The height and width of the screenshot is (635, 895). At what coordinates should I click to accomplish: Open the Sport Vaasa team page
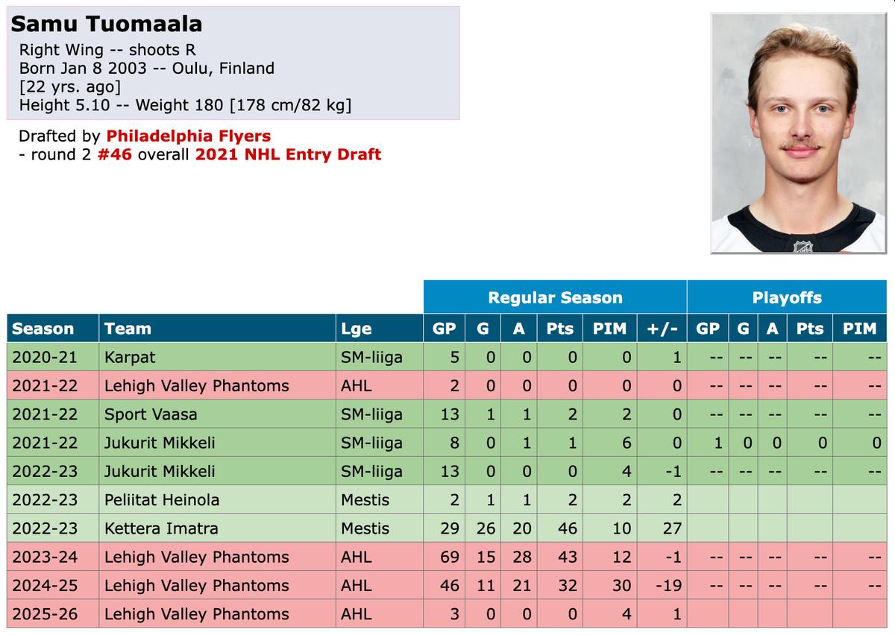151,414
